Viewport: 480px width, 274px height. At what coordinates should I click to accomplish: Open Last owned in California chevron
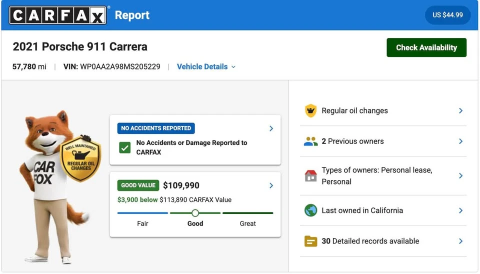tap(460, 210)
